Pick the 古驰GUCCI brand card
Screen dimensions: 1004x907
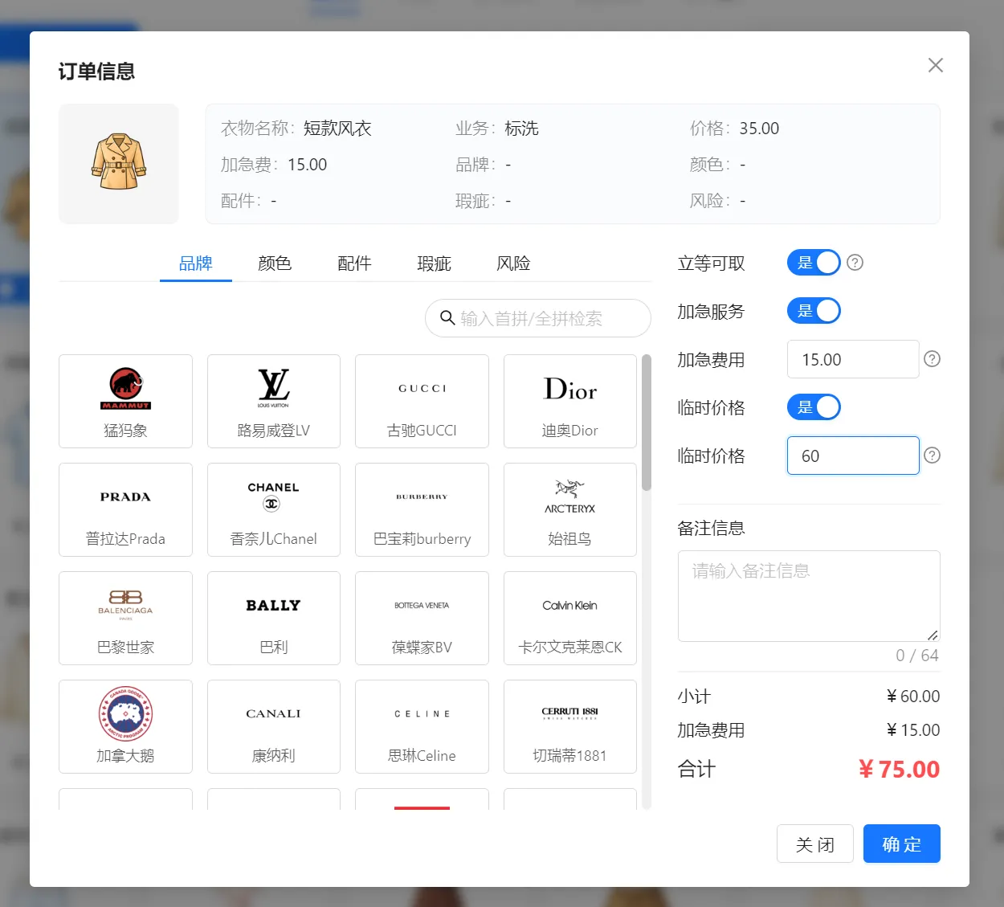[x=422, y=401]
